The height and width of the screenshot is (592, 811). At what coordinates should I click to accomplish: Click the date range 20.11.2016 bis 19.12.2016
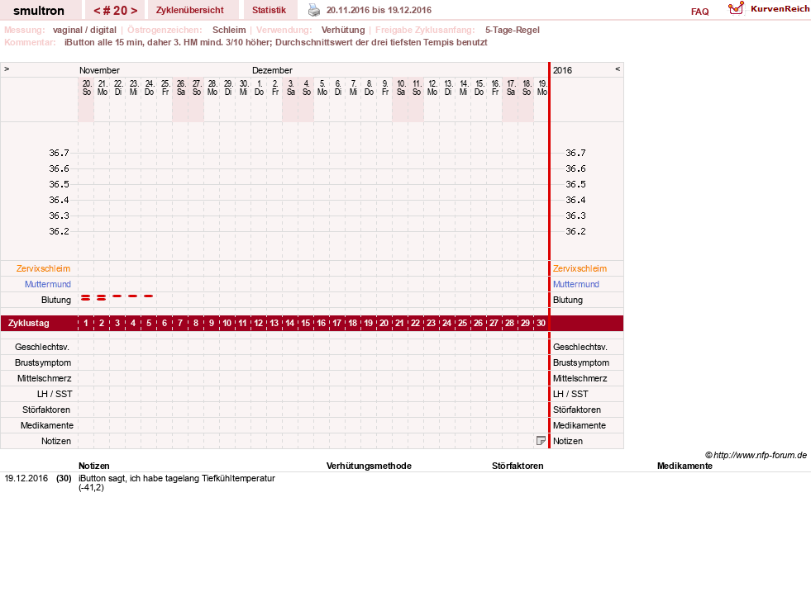pos(379,10)
